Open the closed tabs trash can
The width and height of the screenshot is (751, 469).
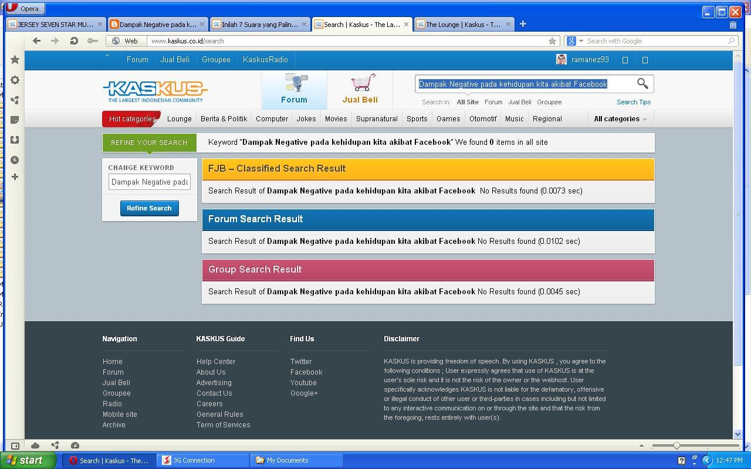733,25
